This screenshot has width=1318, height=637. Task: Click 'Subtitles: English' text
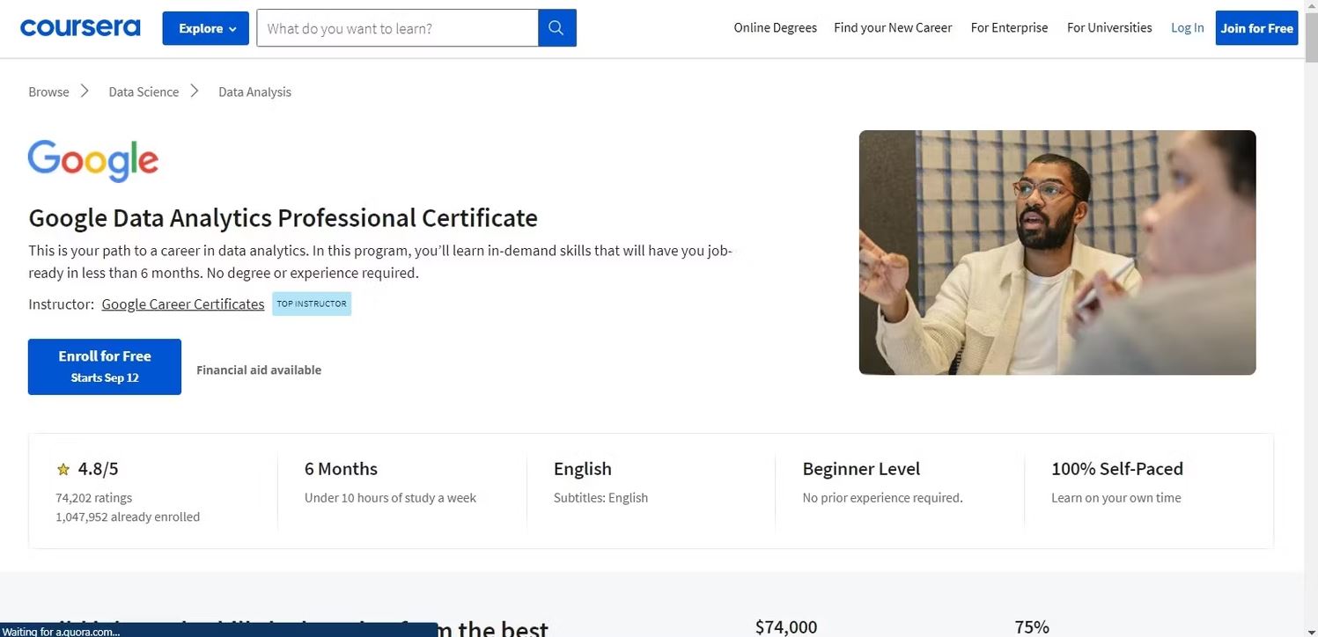600,498
